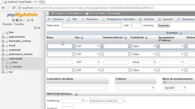Click the partition Expression or column list field
The image size is (195, 109).
point(106,101)
